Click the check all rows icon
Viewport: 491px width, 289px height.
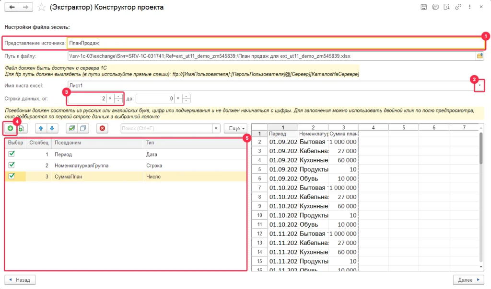tap(71, 128)
